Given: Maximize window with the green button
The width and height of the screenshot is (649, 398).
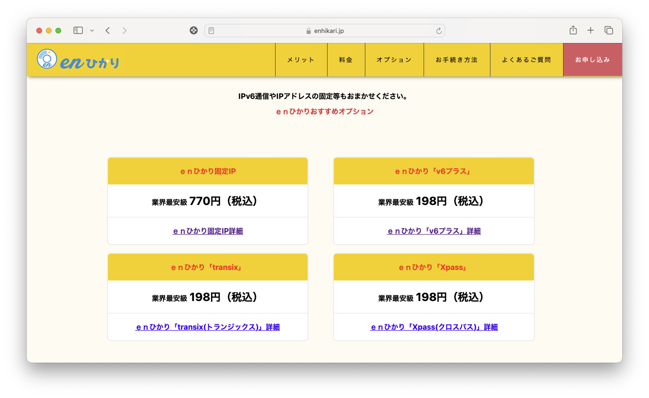Looking at the screenshot, I should (x=58, y=31).
